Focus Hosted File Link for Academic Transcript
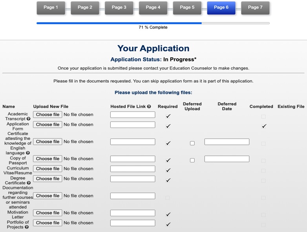Screen dimensions: 307x232 (133, 115)
